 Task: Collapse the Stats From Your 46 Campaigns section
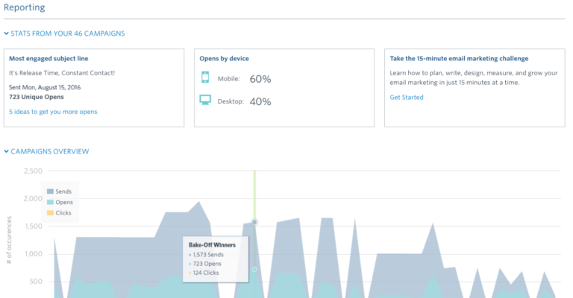click(64, 34)
